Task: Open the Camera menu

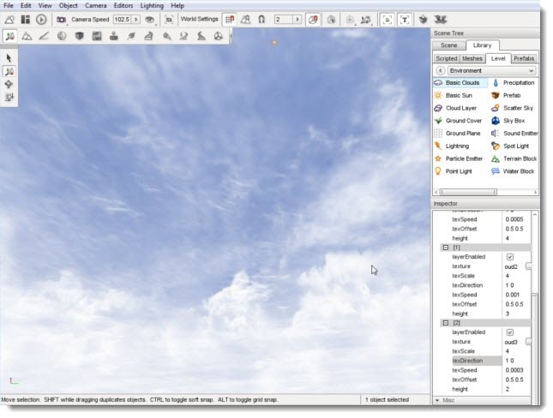Action: click(x=95, y=6)
